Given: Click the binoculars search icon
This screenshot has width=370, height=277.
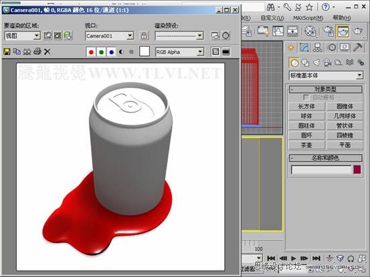Looking at the screenshot, I should point(271,7).
